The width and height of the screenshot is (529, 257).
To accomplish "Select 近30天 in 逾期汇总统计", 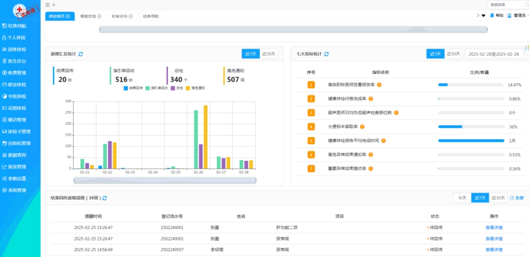I will pyautogui.click(x=269, y=54).
